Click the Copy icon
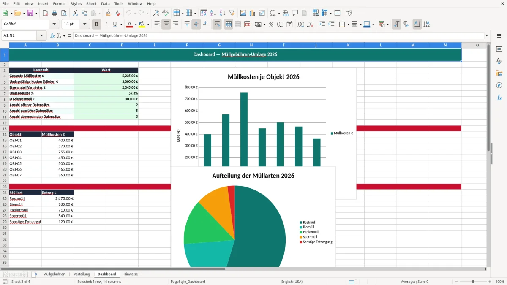 tap(84, 13)
